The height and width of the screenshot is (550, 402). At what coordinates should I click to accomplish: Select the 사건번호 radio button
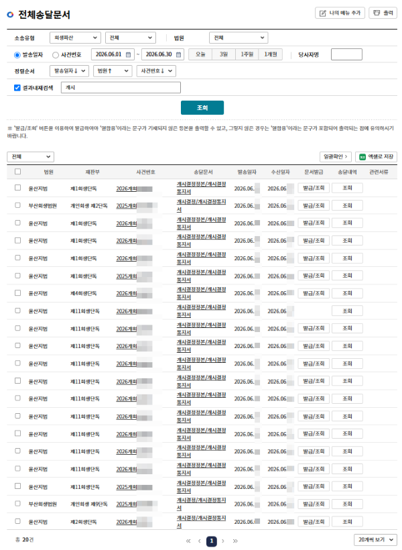pos(56,55)
